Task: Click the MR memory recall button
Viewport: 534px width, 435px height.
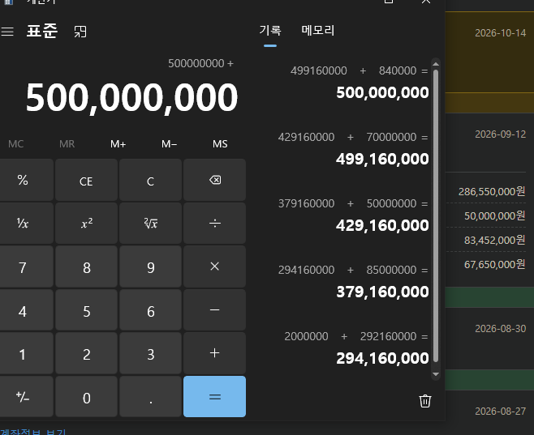Action: point(67,144)
